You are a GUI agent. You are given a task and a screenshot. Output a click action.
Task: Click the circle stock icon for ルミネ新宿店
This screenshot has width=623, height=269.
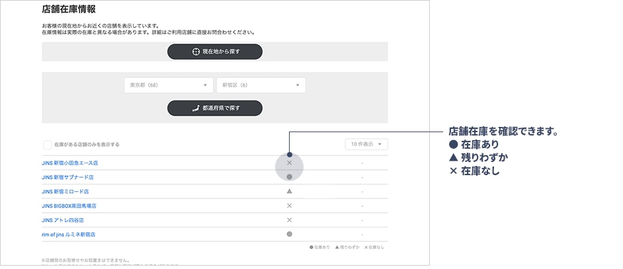[x=289, y=234]
